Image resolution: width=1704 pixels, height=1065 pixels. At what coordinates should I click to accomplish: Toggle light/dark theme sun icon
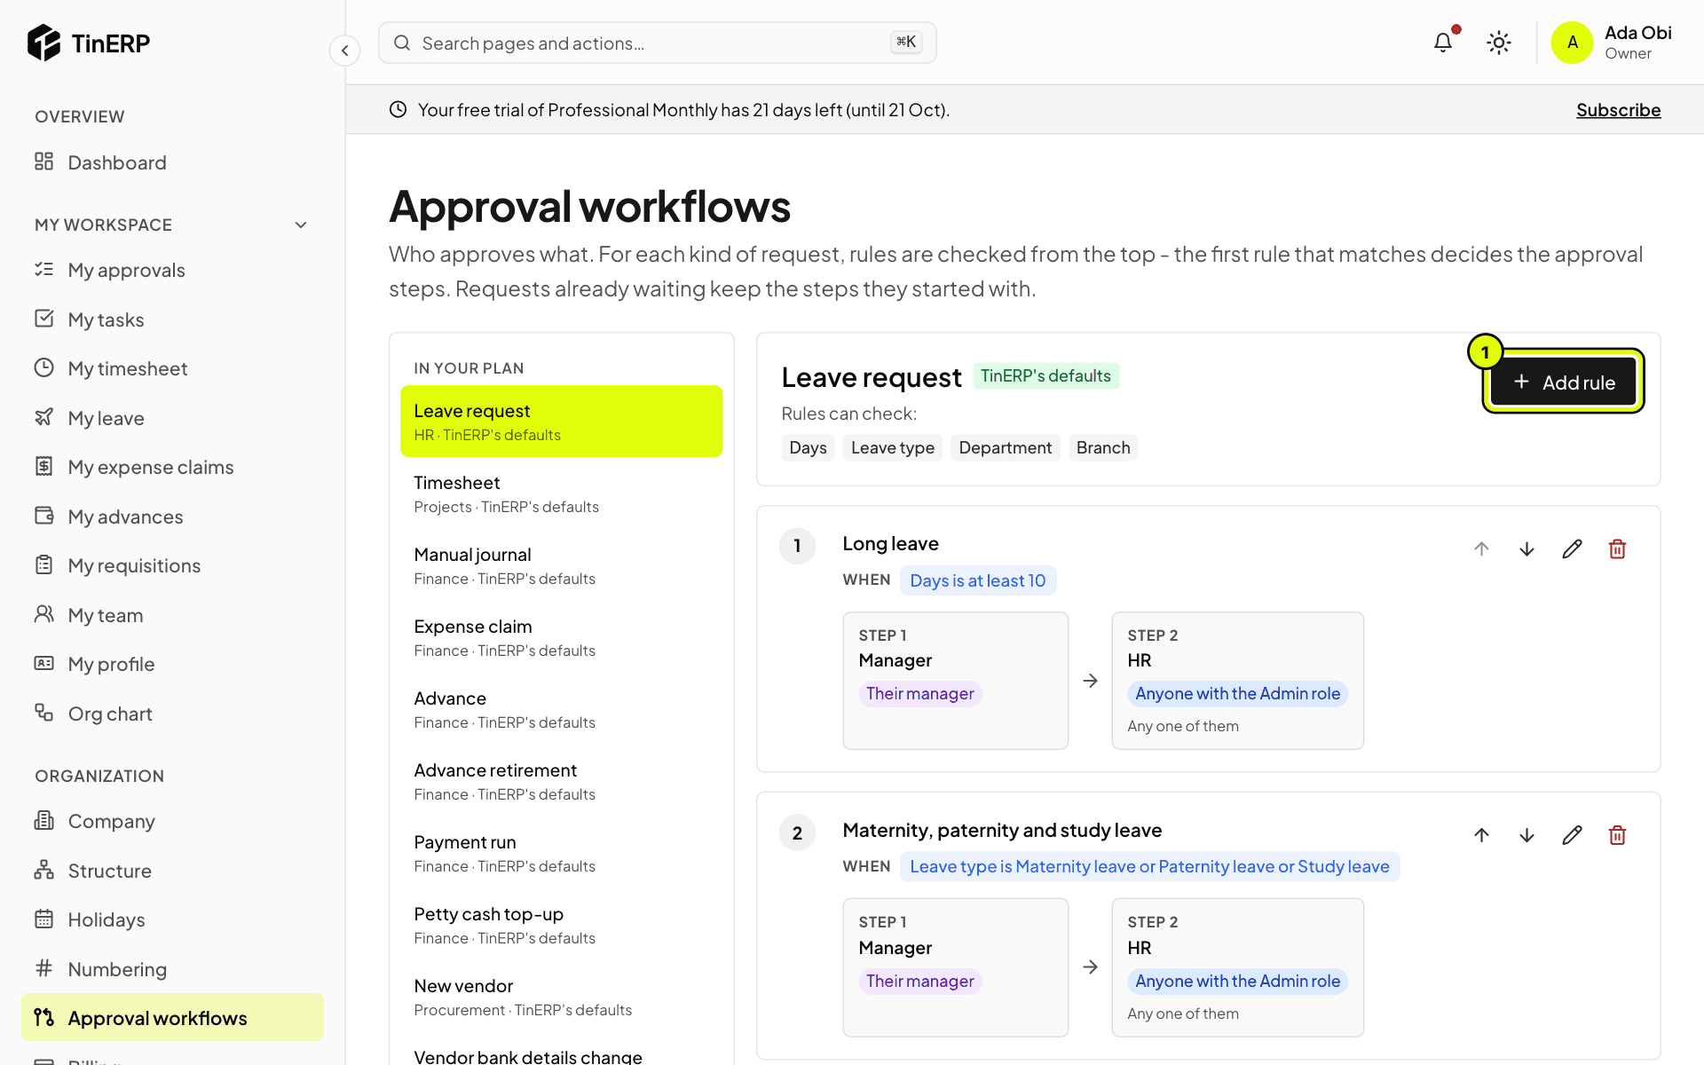coord(1499,42)
